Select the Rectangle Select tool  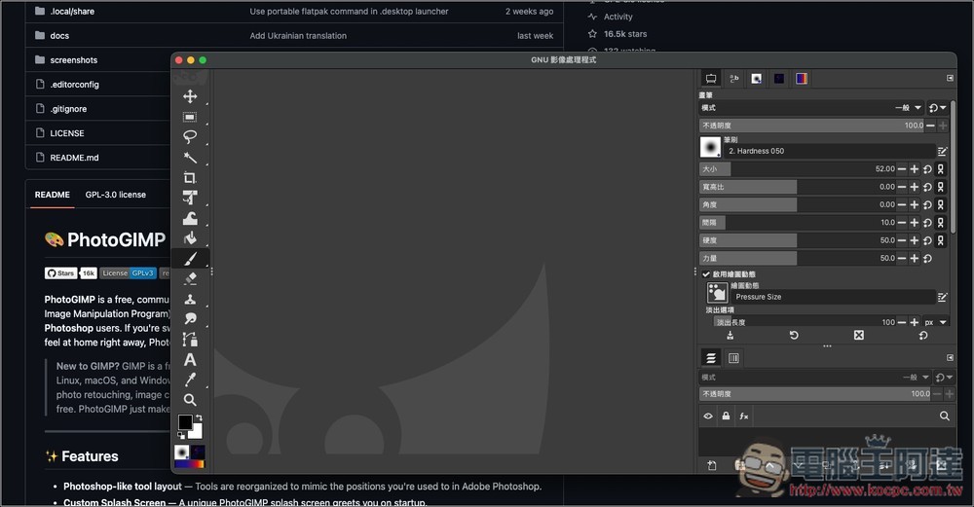point(190,117)
